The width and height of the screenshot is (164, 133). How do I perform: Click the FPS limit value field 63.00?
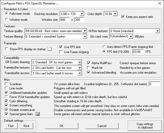(138, 52)
